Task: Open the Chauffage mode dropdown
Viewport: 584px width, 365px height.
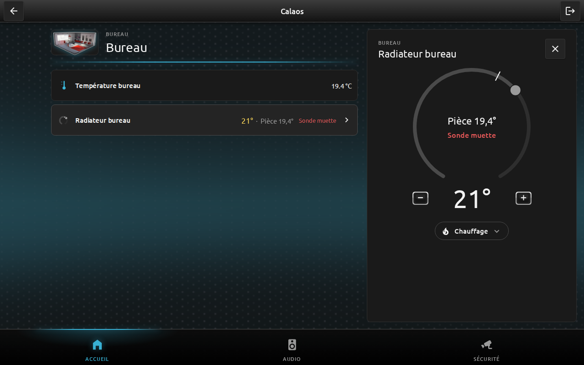Action: click(472, 231)
